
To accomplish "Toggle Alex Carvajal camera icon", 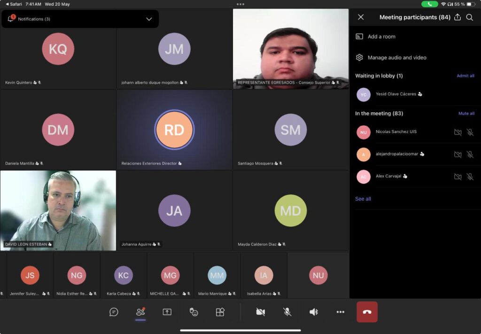I will pos(458,177).
